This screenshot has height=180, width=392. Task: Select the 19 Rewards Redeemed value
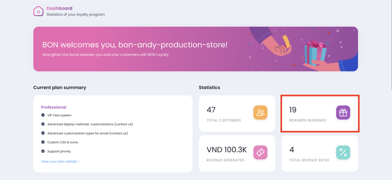pyautogui.click(x=293, y=110)
